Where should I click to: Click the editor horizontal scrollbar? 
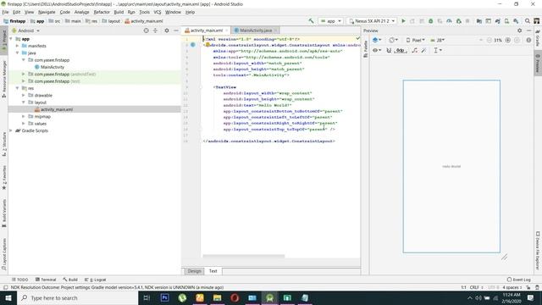click(243, 256)
